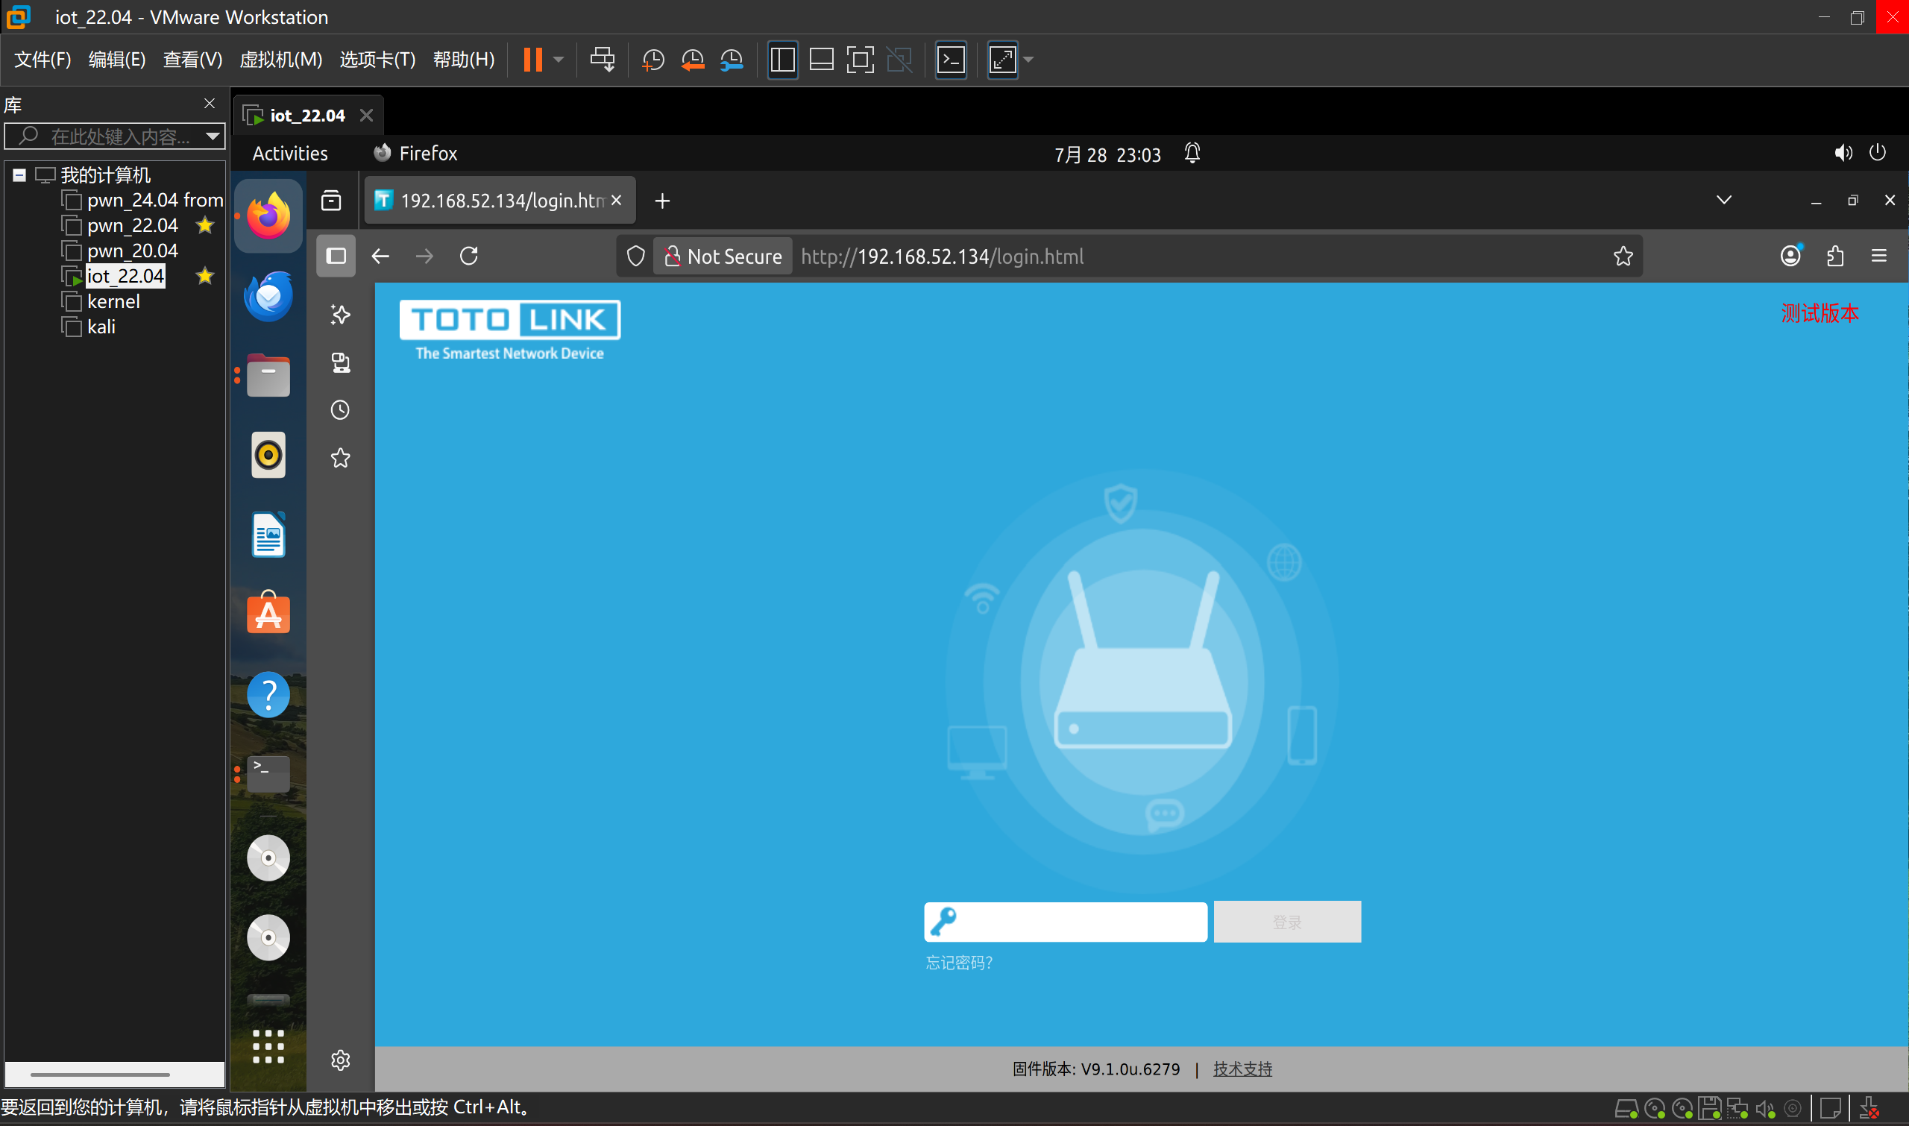Open History in the Firefox sidebar
This screenshot has width=1909, height=1126.
coord(340,410)
